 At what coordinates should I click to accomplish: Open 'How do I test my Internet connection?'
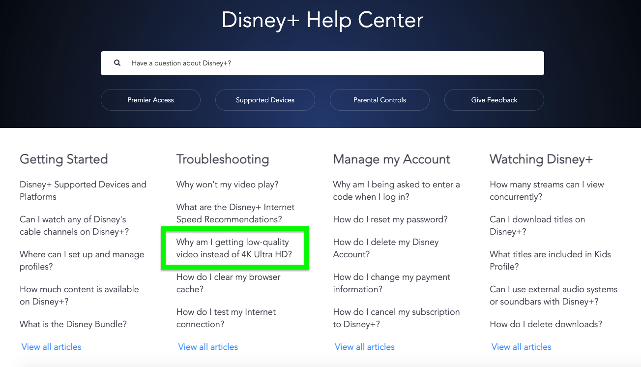click(x=226, y=318)
